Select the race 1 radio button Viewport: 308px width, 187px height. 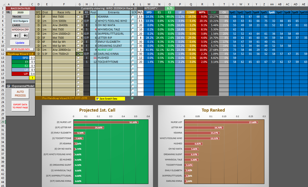click(x=79, y=17)
